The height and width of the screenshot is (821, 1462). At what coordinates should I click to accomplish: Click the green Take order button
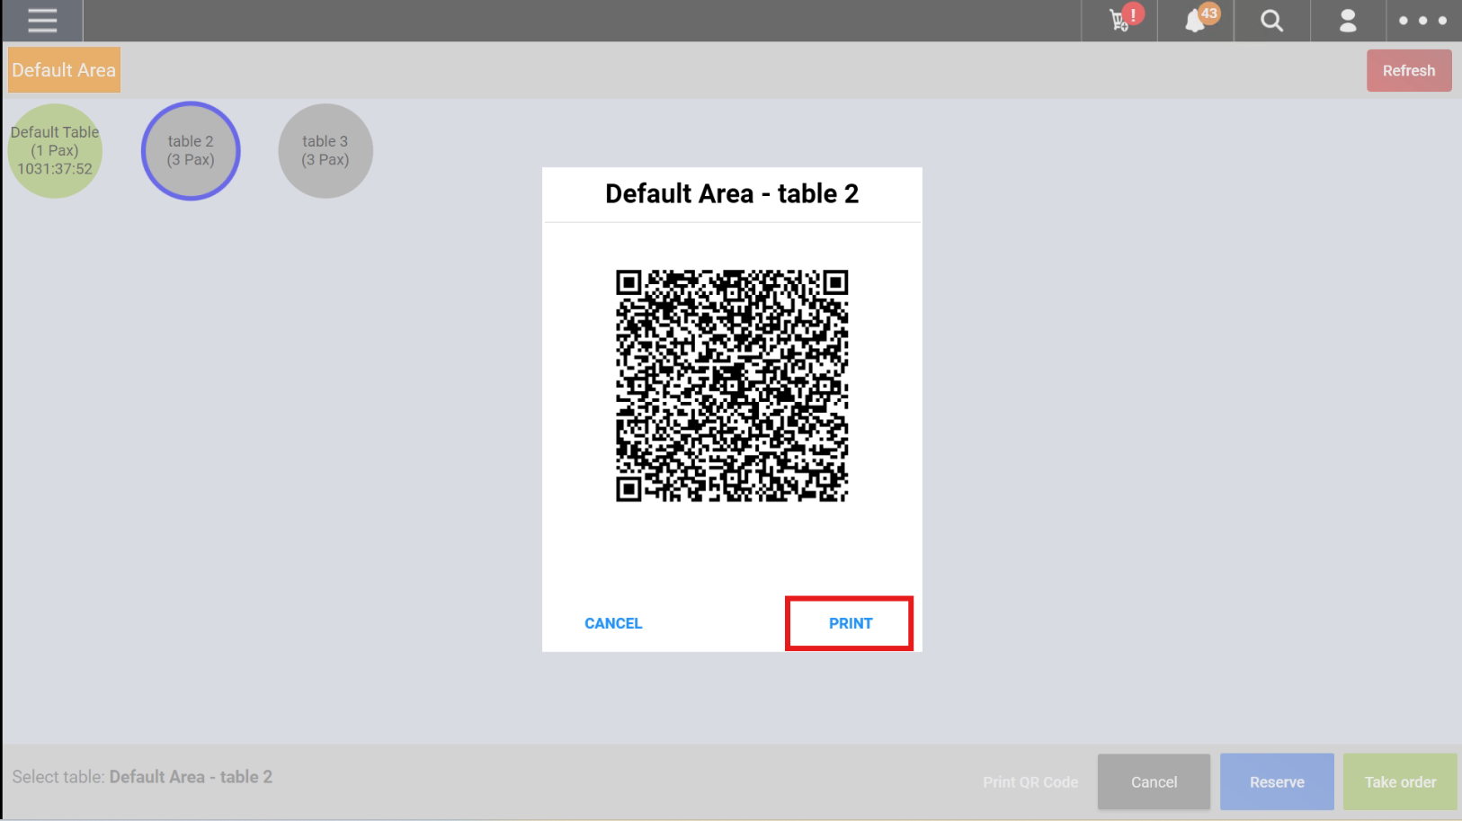(x=1400, y=782)
